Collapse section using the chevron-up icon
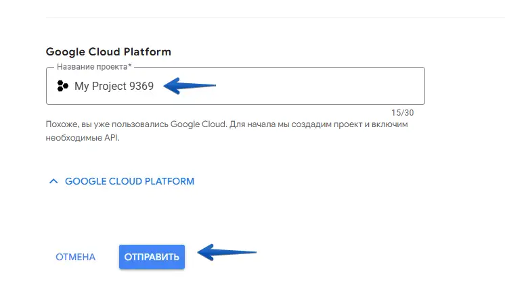 53,181
